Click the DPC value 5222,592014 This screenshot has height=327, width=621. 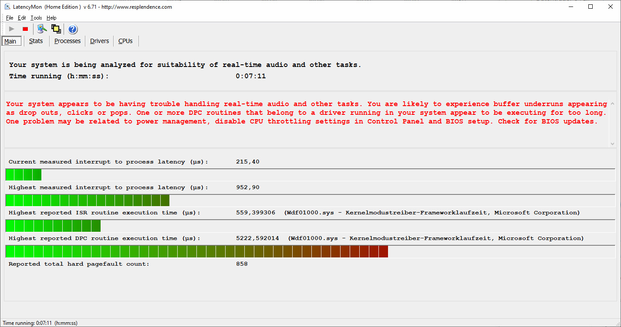tap(257, 238)
